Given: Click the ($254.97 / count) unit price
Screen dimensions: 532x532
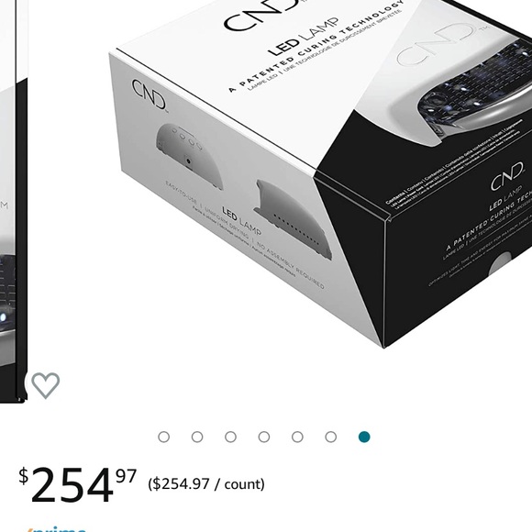Looking at the screenshot, I should pos(206,483).
